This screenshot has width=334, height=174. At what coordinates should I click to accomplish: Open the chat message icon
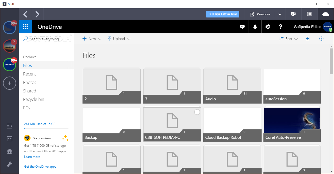point(242,27)
